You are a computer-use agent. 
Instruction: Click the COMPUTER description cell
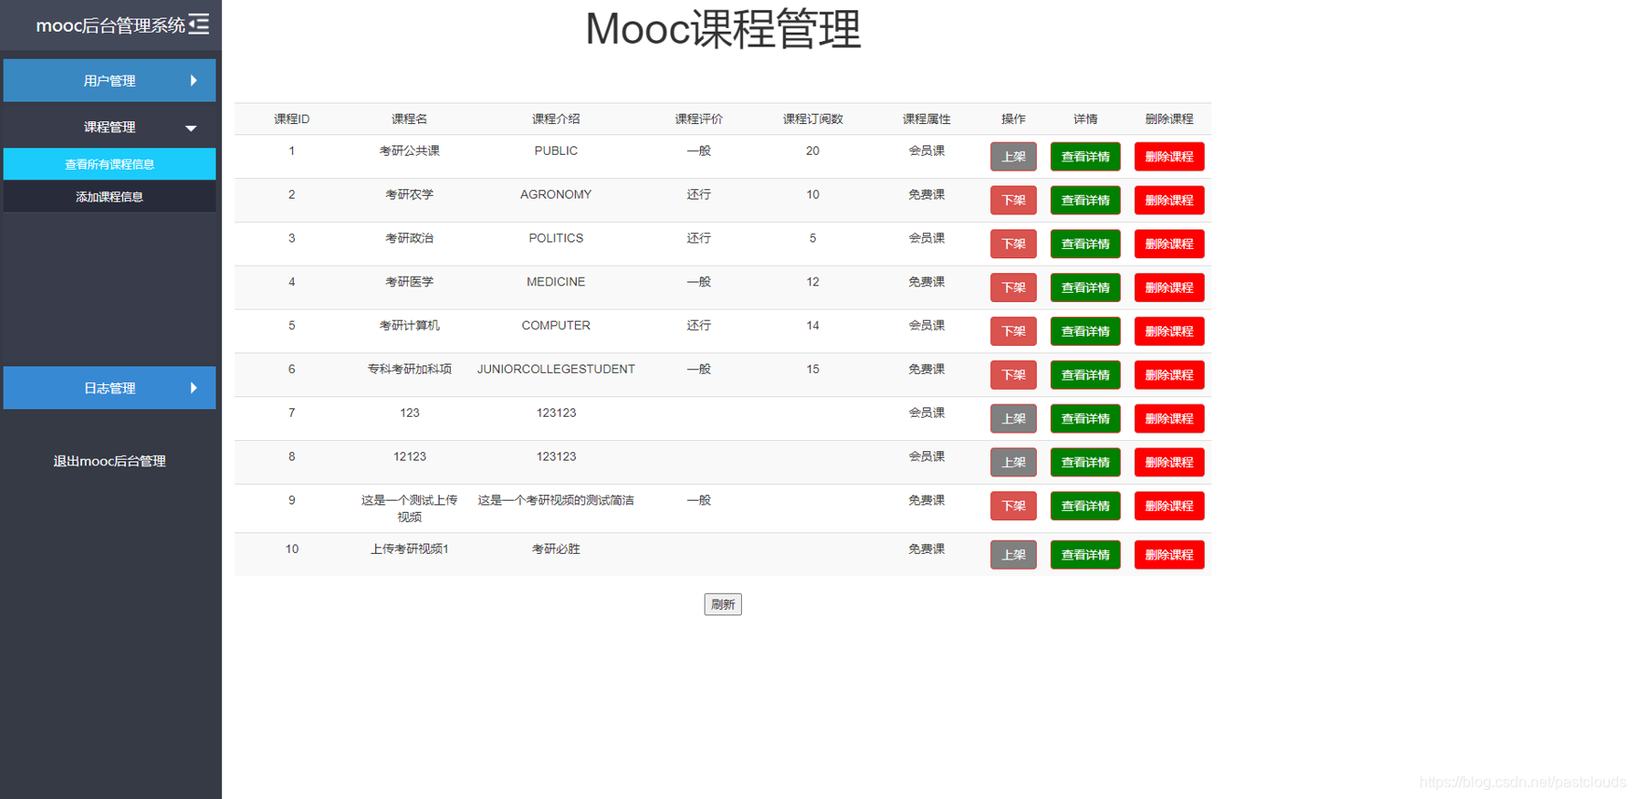(556, 325)
